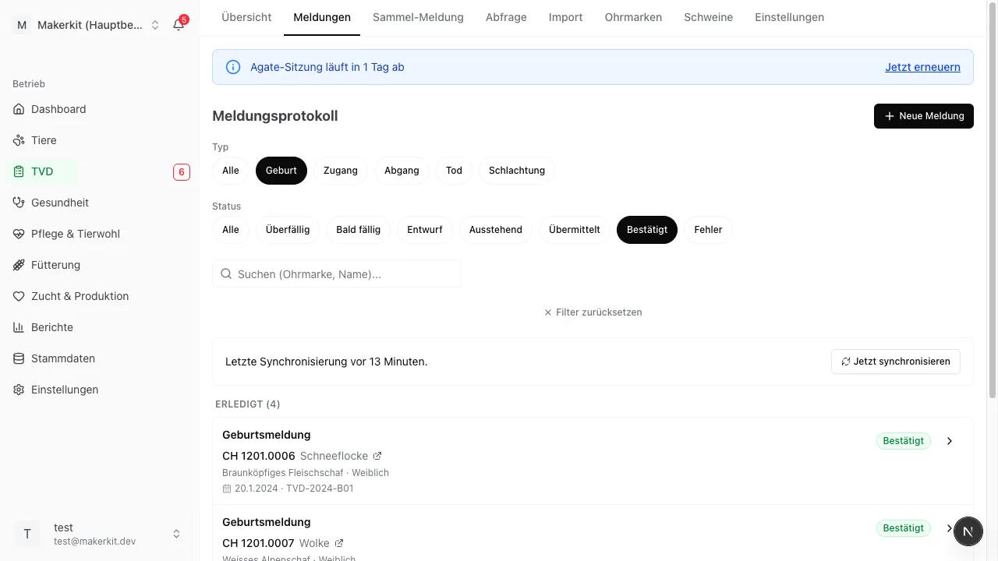The height and width of the screenshot is (561, 998).
Task: Click the calendar icon beside 20.1.2024
Action: click(x=227, y=489)
